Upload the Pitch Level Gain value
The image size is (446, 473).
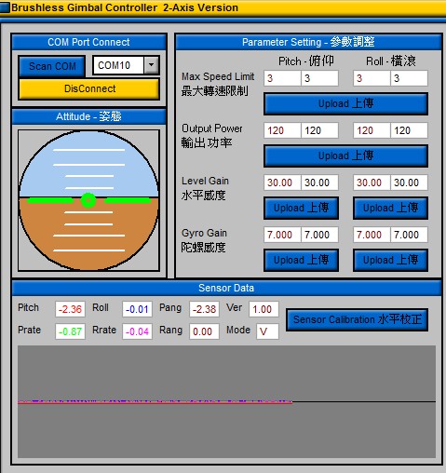301,208
